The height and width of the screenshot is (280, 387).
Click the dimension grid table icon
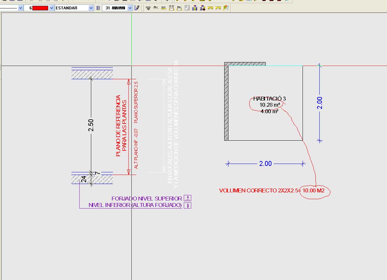click(x=171, y=8)
